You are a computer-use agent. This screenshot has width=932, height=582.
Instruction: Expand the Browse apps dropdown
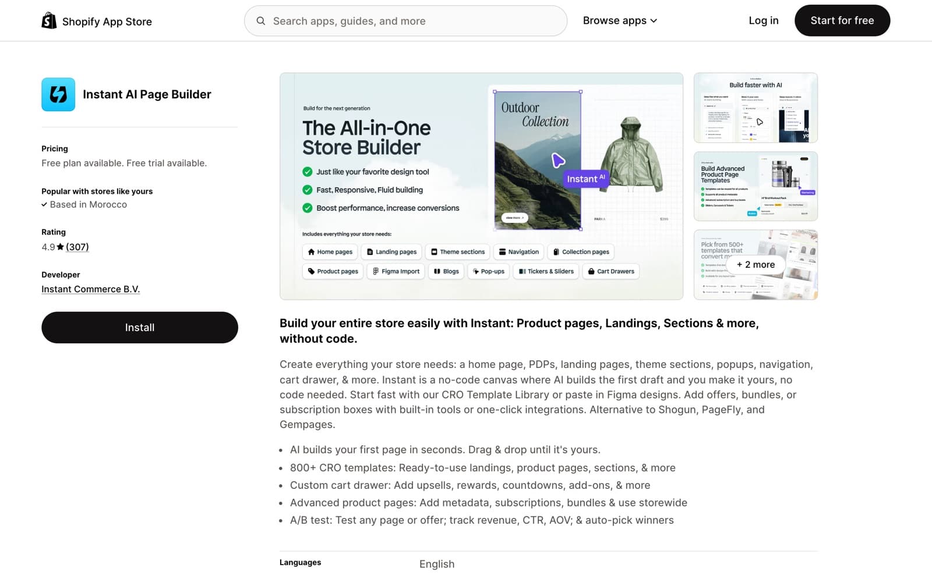tap(620, 20)
